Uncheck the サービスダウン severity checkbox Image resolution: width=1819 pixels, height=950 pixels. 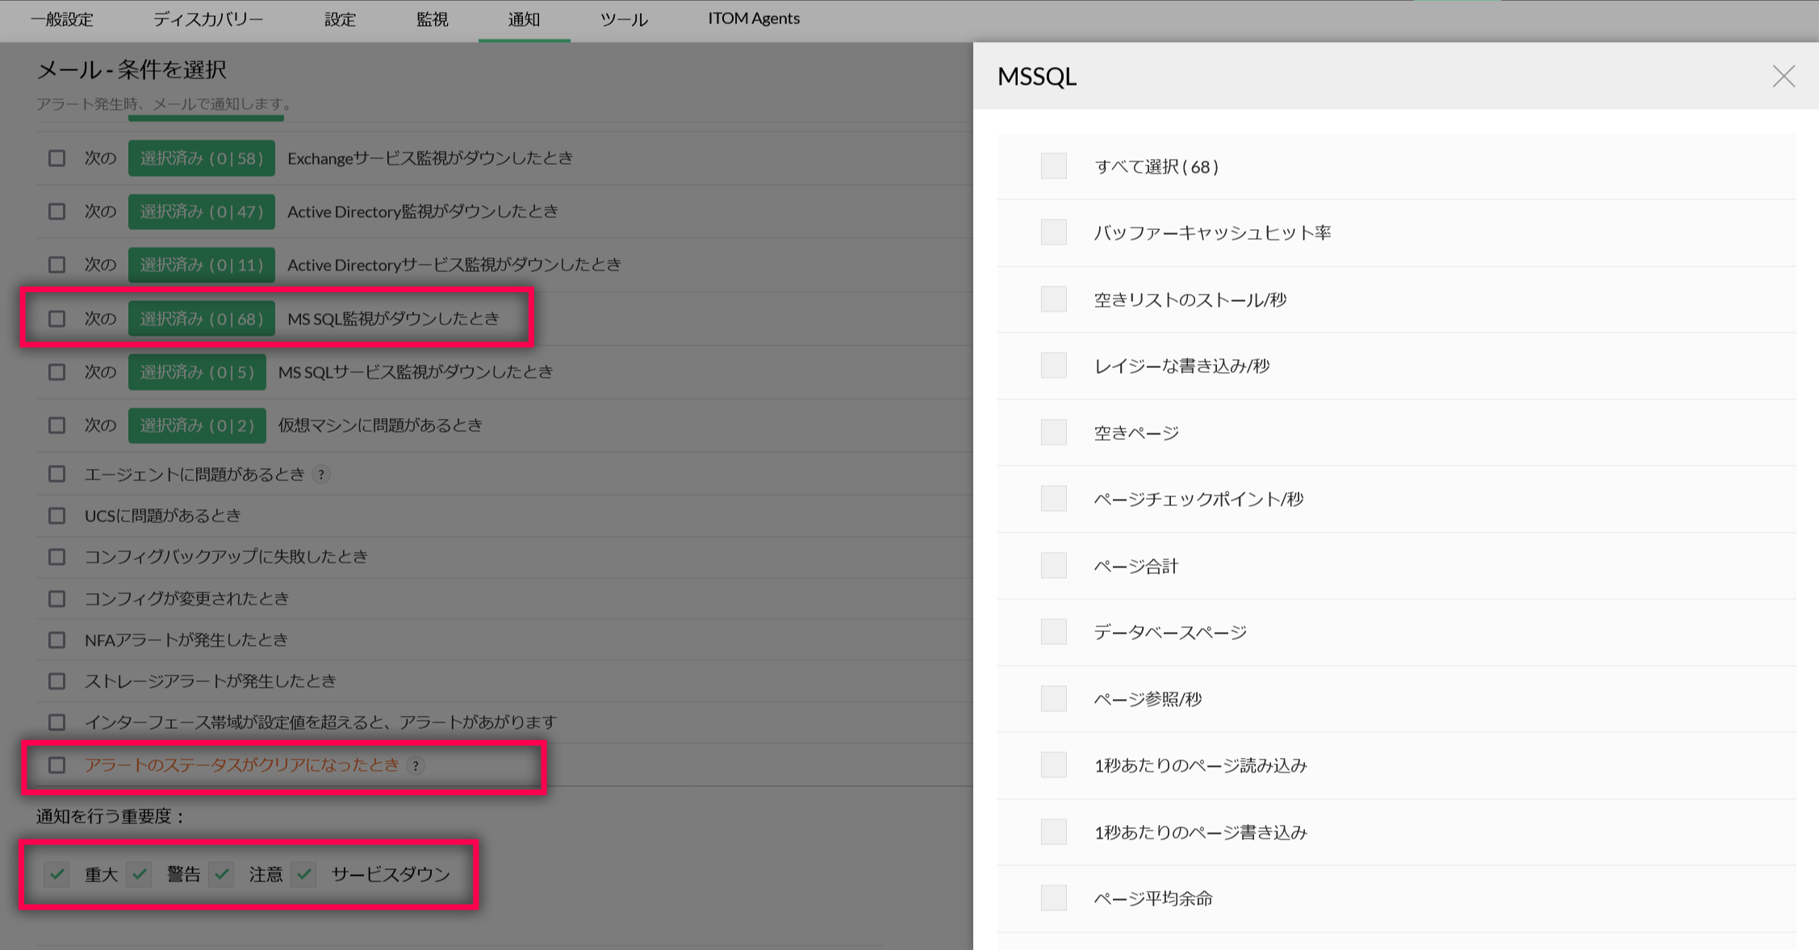(x=303, y=874)
